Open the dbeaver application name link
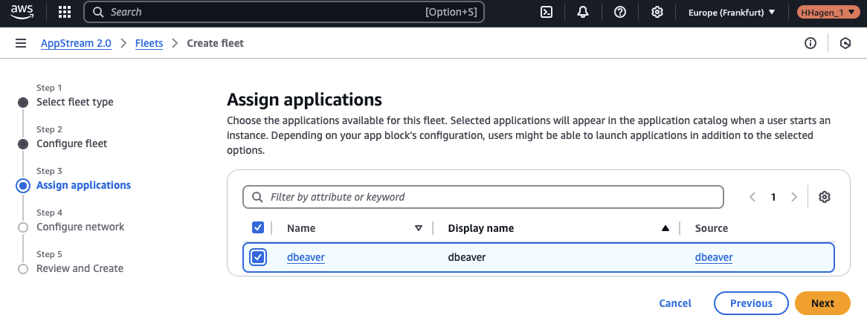 point(306,257)
